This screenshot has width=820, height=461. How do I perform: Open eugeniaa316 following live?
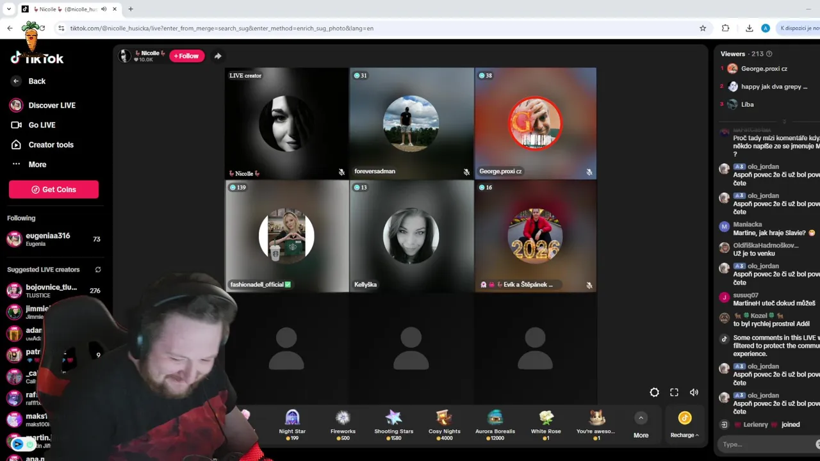pos(54,239)
